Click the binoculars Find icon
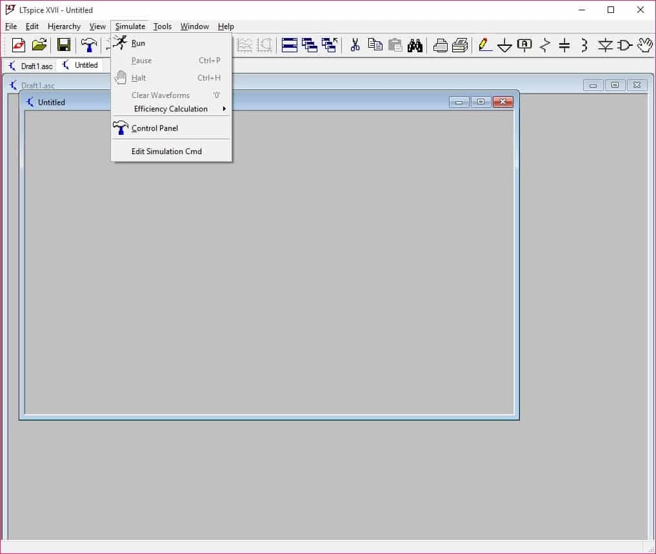656x554 pixels. click(415, 45)
